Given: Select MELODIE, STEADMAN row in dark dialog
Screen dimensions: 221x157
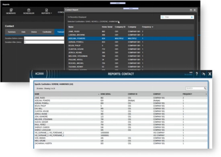Looking at the screenshot, I should coord(131,56).
